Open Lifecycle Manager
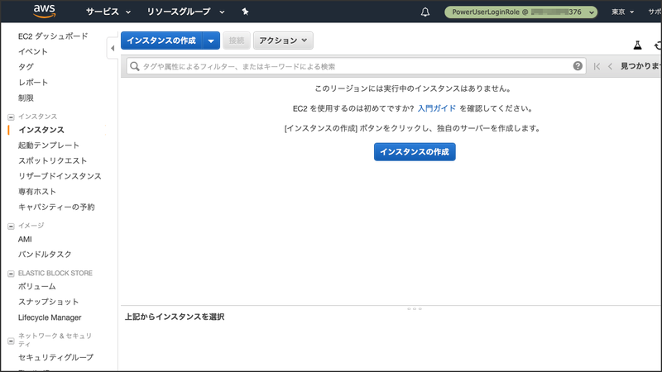The height and width of the screenshot is (372, 662). (50, 317)
